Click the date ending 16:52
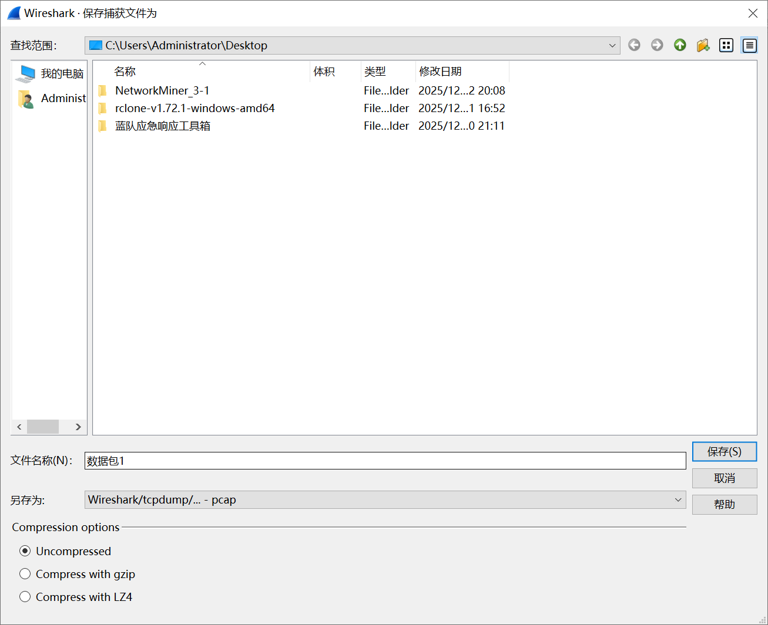This screenshot has height=625, width=768. click(462, 108)
